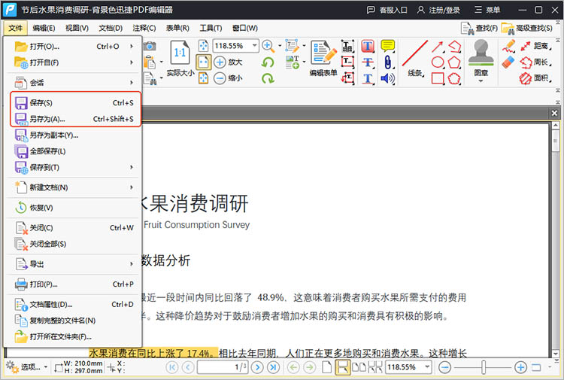The height and width of the screenshot is (380, 564).
Task: Go to the next page
Action: (257, 367)
